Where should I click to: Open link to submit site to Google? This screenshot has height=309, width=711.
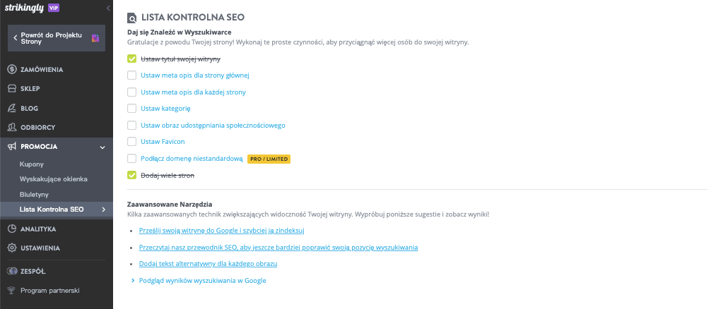(221, 230)
